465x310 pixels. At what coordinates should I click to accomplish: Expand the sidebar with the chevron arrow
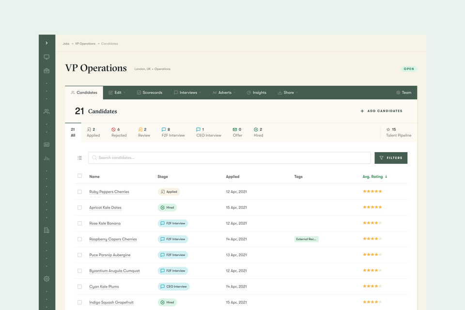[46, 43]
